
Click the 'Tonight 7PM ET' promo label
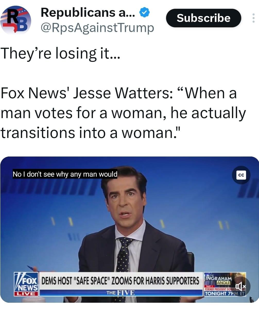click(x=224, y=293)
